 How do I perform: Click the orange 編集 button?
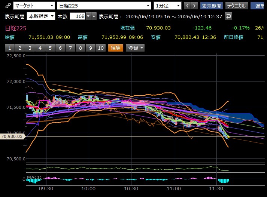click(x=116, y=48)
